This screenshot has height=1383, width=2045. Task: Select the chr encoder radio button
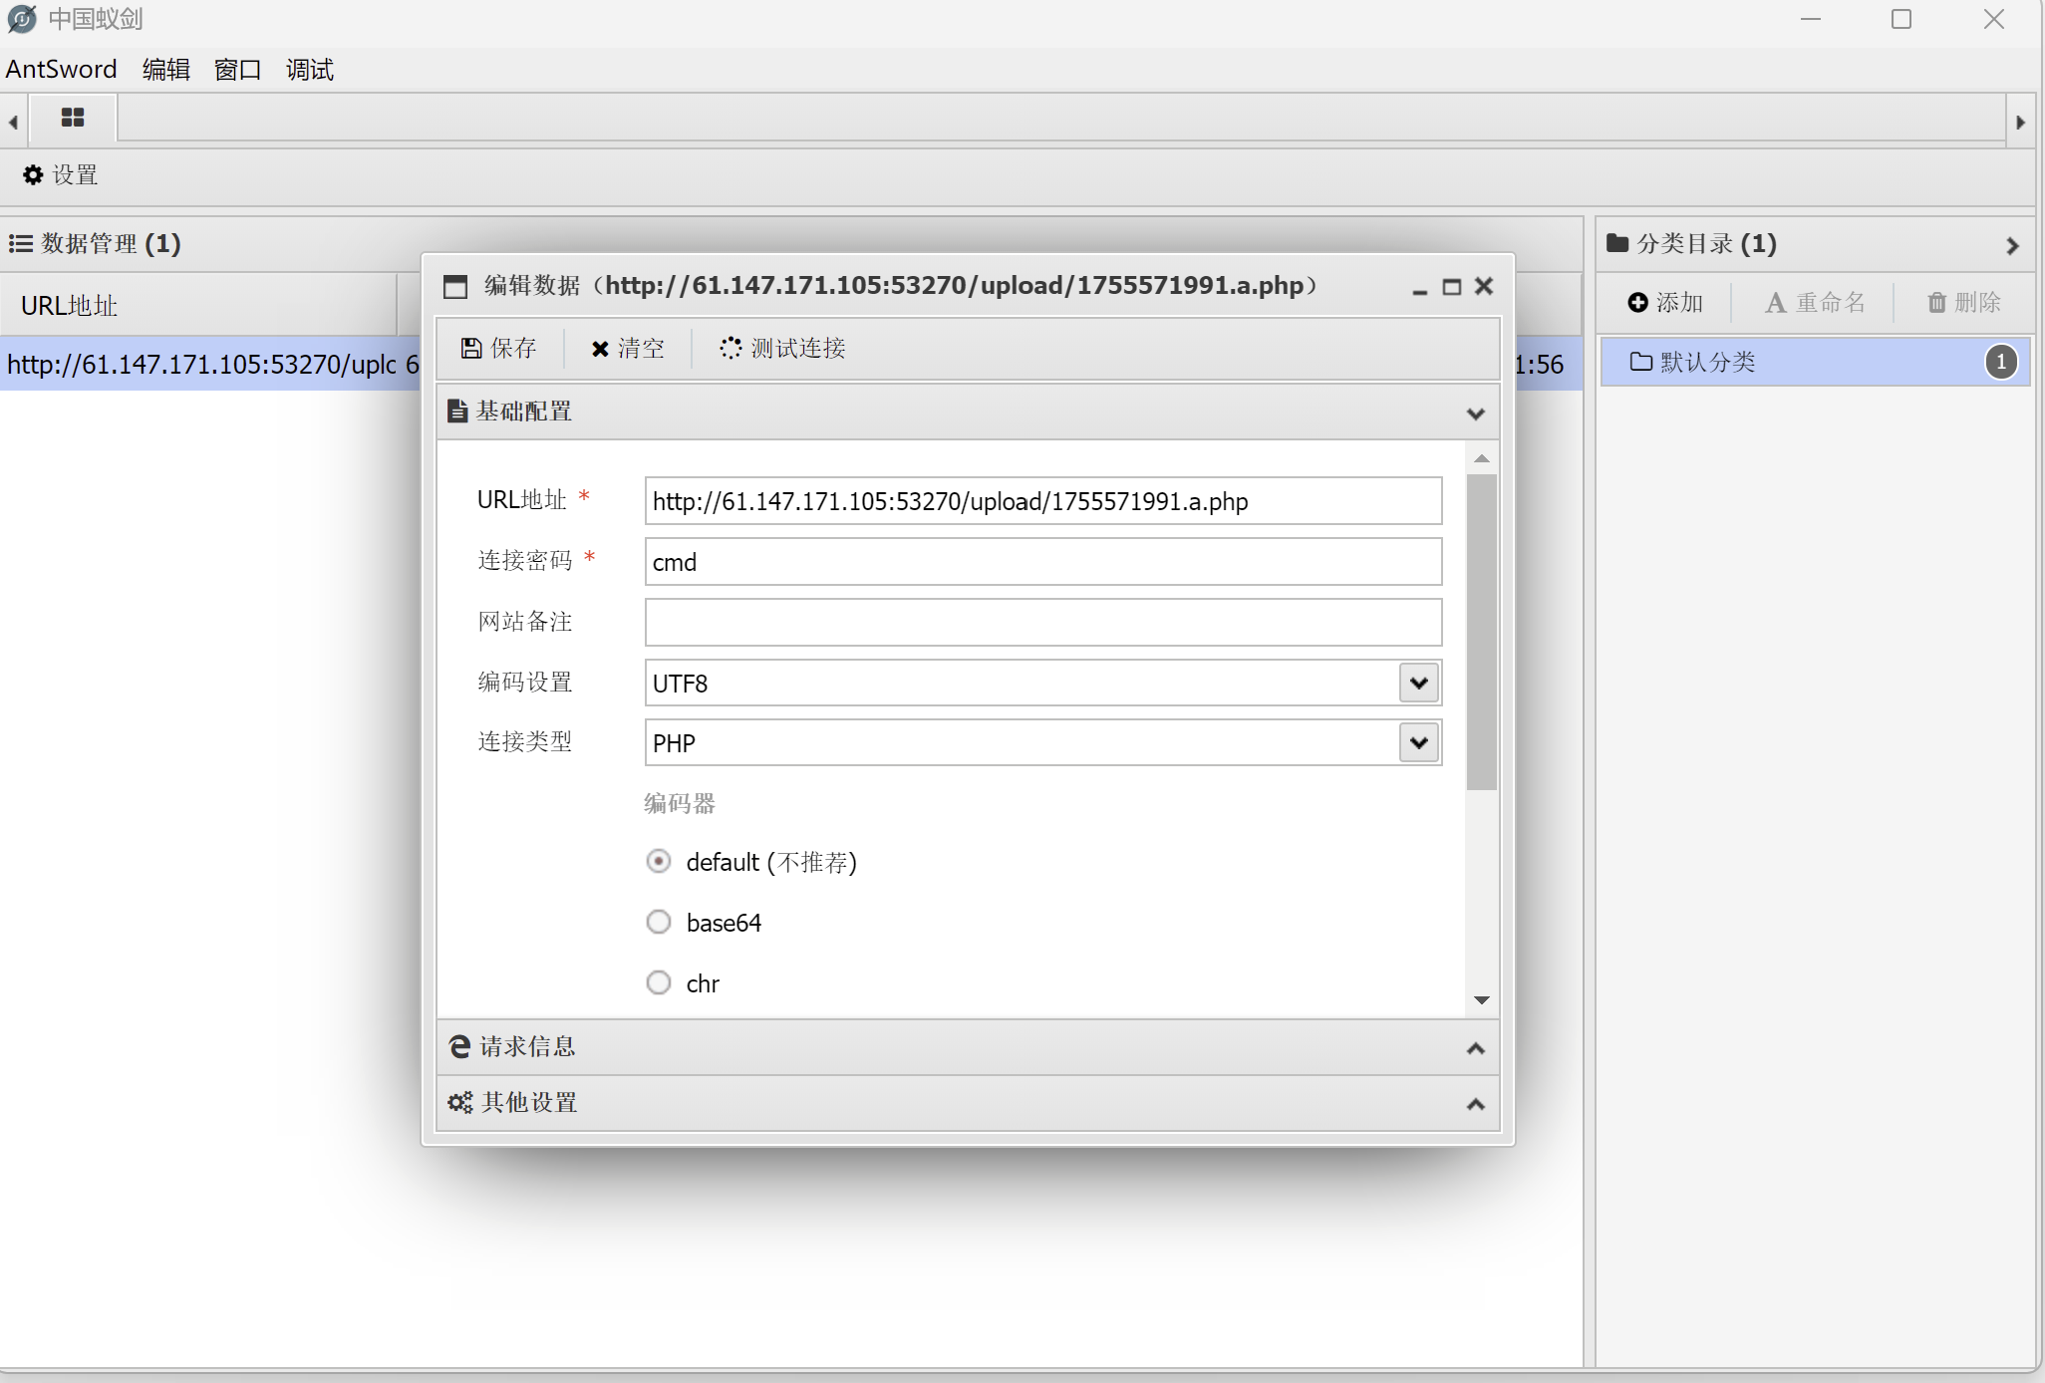click(659, 982)
